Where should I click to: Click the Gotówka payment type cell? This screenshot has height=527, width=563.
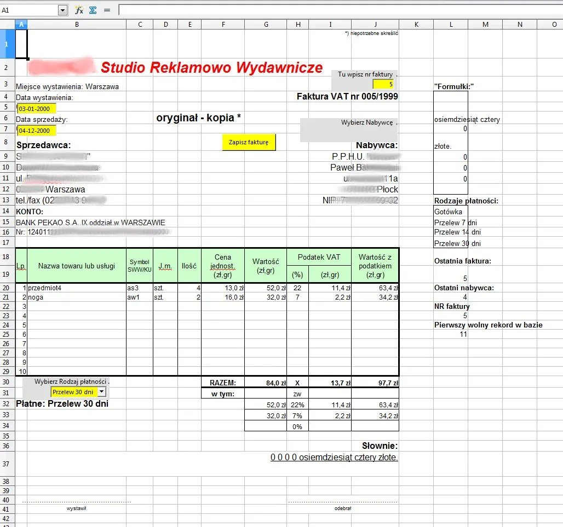(x=450, y=212)
